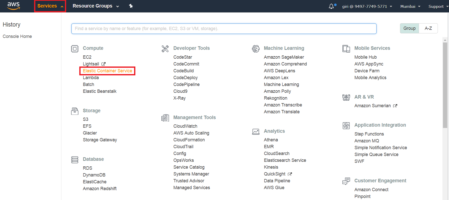Collapse the Services dropdown menu

(x=50, y=6)
